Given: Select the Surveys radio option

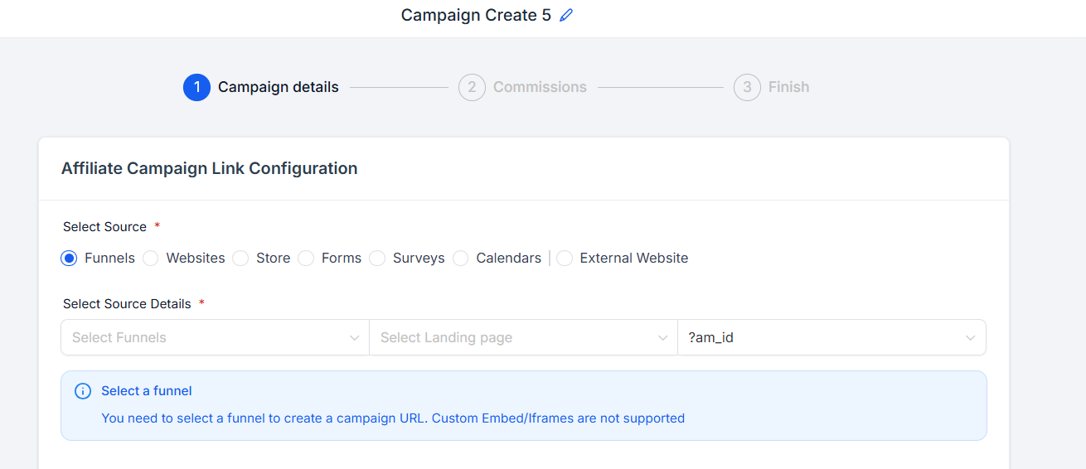Looking at the screenshot, I should tap(377, 259).
